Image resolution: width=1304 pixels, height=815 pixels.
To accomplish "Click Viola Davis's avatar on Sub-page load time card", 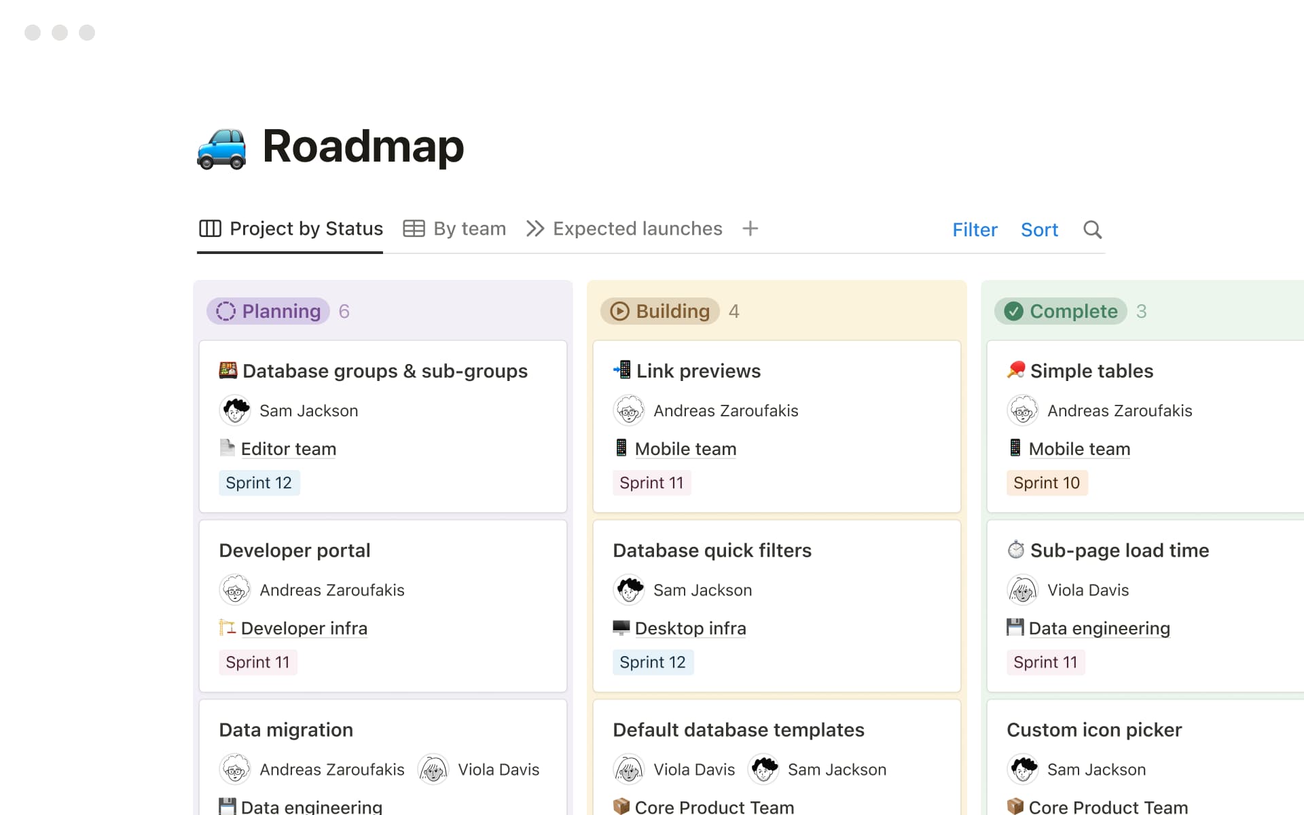I will click(1024, 590).
